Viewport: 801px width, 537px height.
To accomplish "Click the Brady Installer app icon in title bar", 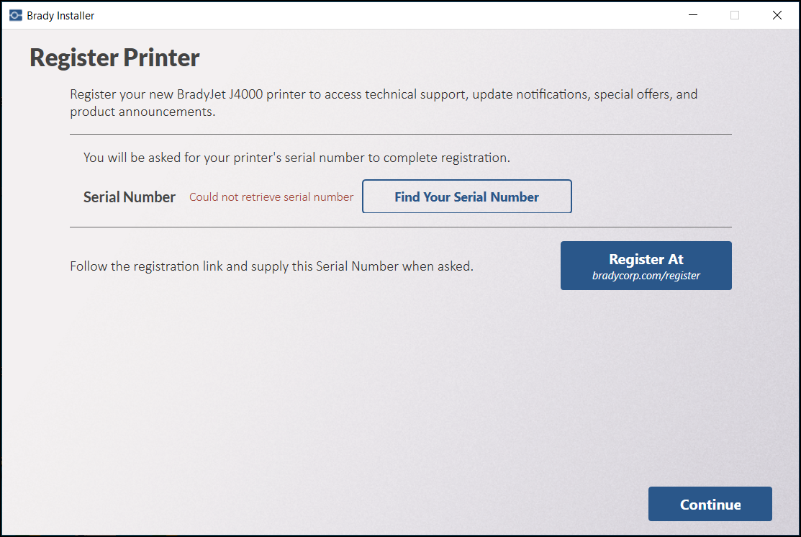I will pos(16,15).
